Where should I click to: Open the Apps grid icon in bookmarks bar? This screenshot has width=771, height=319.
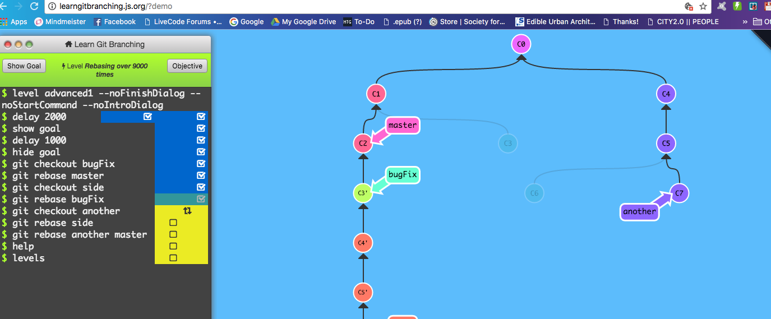4,22
